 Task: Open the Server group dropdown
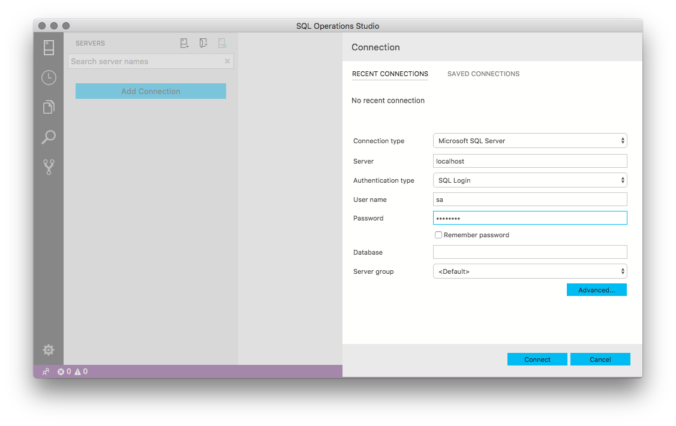[530, 271]
